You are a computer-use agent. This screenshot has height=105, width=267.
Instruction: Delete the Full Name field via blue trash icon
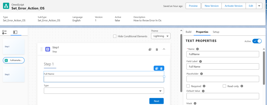[x=161, y=68]
